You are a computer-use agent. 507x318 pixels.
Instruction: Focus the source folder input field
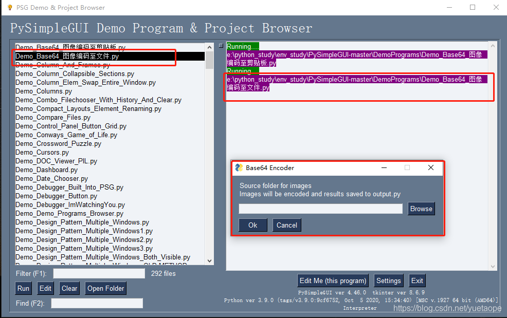(x=321, y=209)
